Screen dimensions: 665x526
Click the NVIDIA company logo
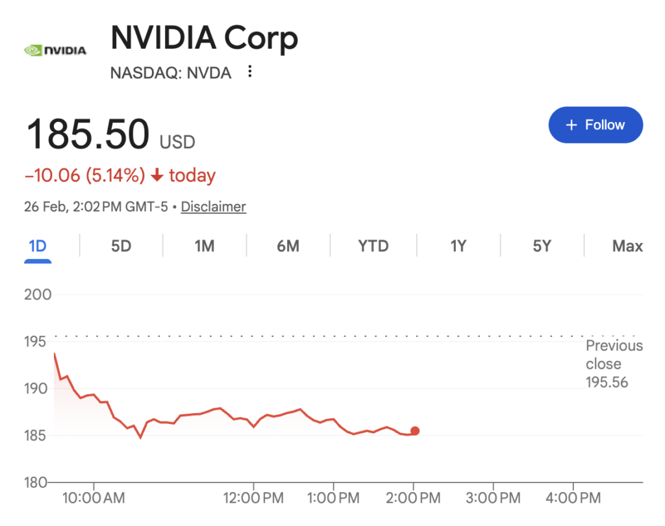55,49
